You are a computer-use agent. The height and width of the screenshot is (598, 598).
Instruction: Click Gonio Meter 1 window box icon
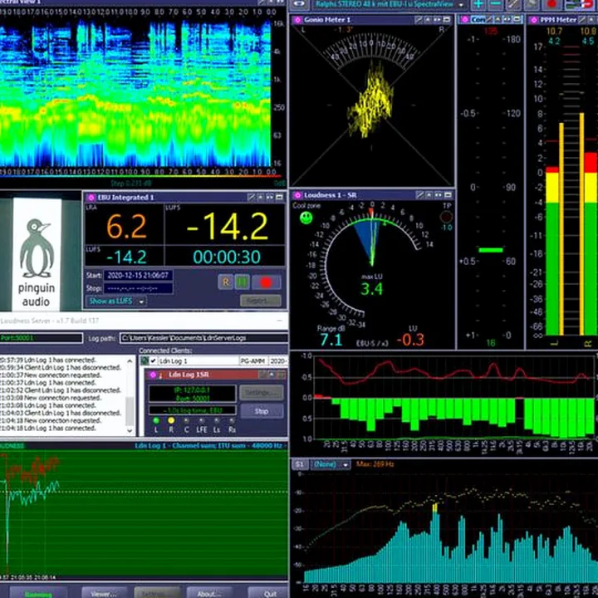click(447, 19)
